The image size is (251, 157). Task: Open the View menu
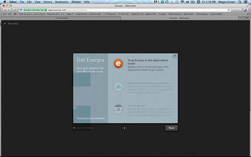(x=37, y=2)
